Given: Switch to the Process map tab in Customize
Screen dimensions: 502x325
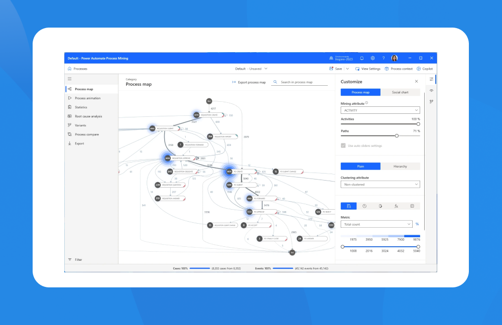Looking at the screenshot, I should point(360,92).
